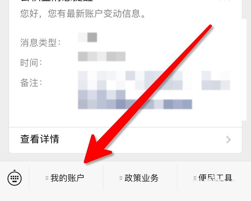Screen dimensions: 251x201
Task: Click the cut-off card title at top
Action: (x=57, y=1)
